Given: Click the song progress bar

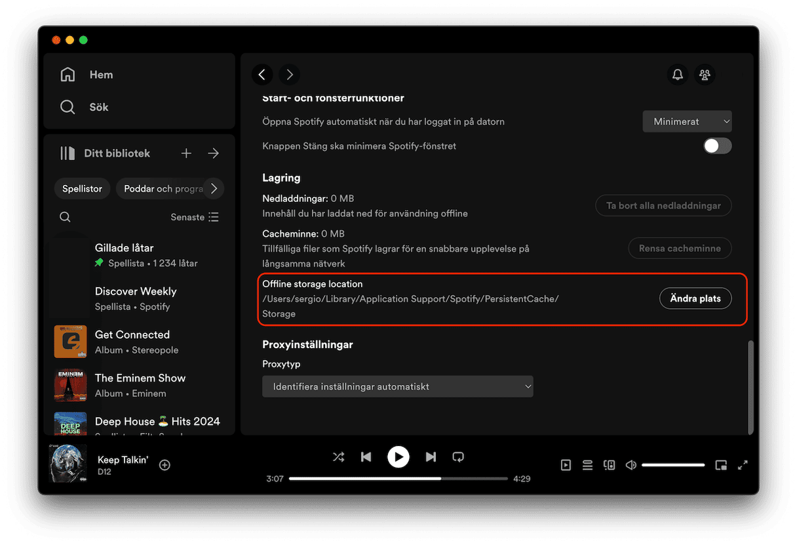Looking at the screenshot, I should (x=398, y=479).
